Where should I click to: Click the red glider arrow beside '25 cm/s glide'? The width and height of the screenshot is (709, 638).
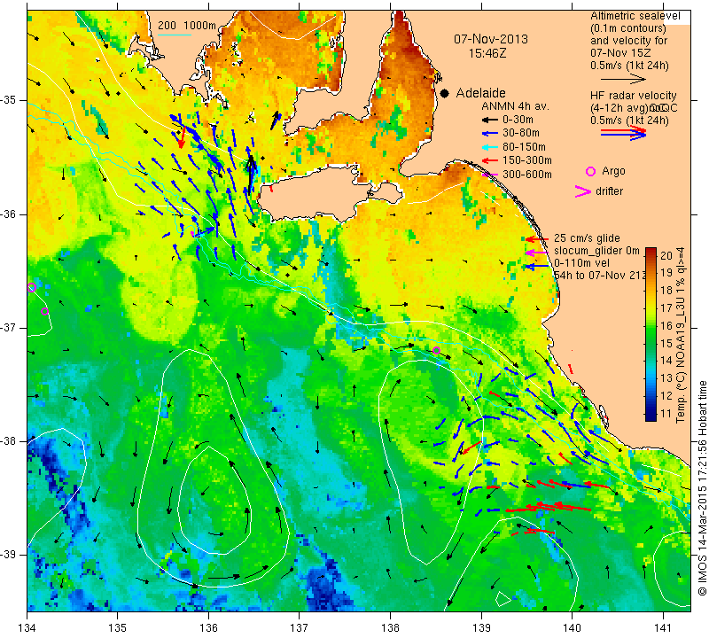tap(537, 239)
